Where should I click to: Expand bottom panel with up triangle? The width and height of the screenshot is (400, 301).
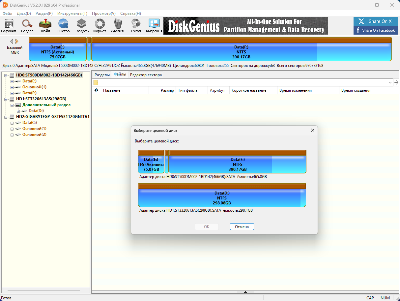coord(245,292)
